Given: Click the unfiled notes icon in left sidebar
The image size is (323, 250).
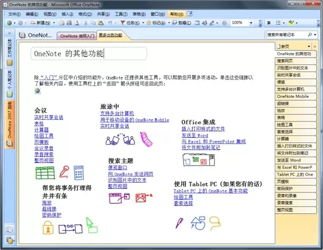Looking at the screenshot, I should (x=10, y=230).
